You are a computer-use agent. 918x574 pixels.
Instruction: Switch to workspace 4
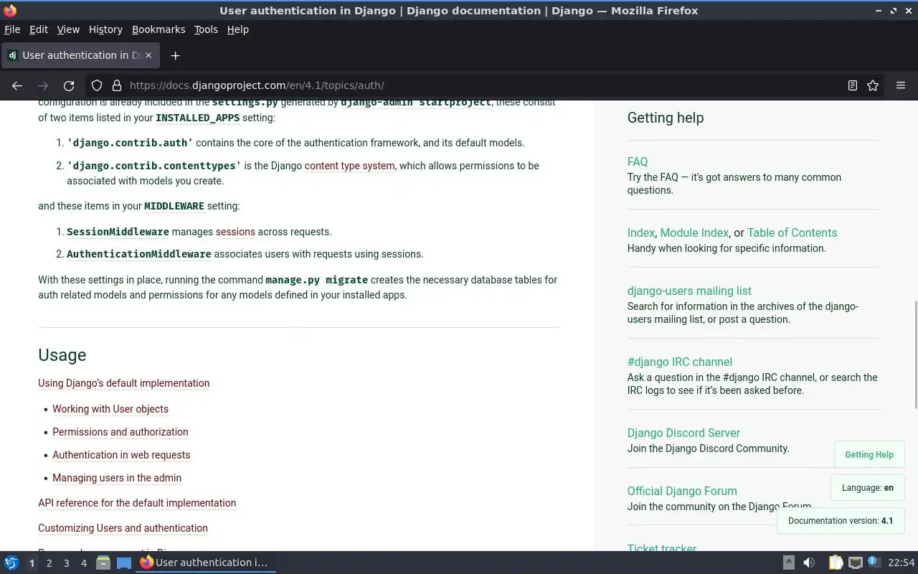[83, 563]
